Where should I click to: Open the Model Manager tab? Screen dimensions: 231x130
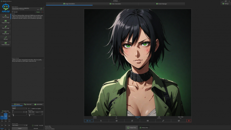(x=161, y=4)
